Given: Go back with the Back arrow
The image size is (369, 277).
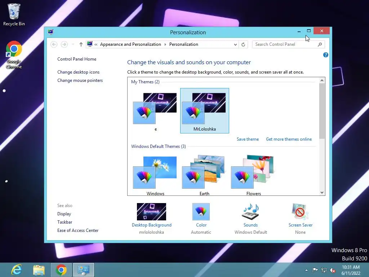Looking at the screenshot, I should (54, 44).
